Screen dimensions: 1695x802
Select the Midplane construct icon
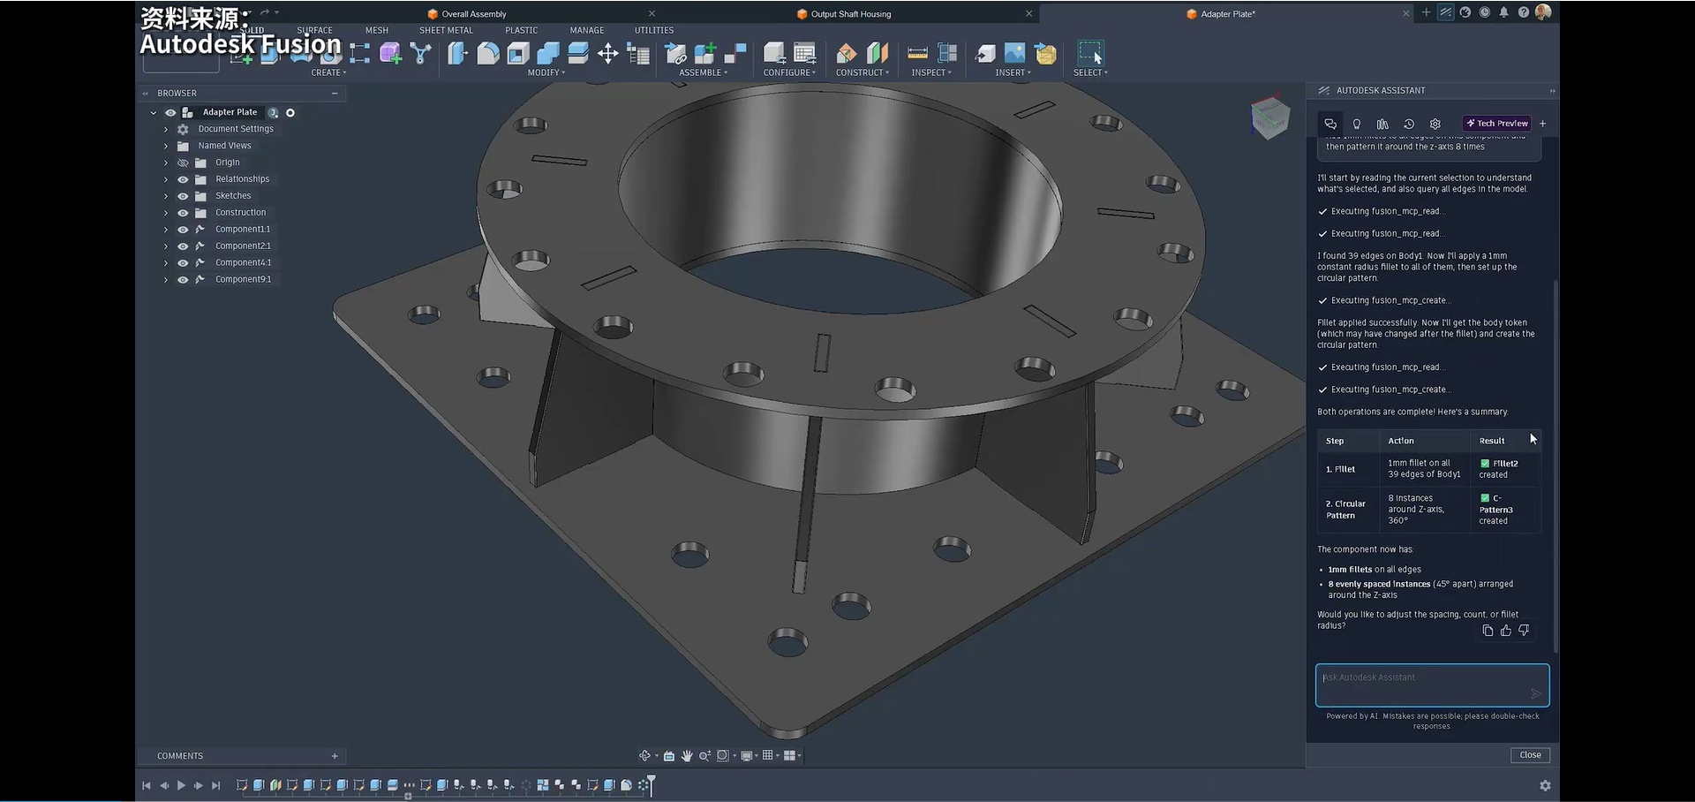878,54
